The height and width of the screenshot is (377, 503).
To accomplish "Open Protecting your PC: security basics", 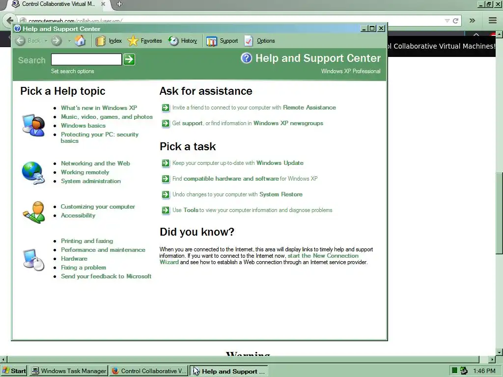I will 99,137.
